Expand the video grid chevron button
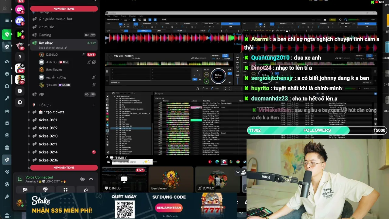This screenshot has height=219, width=389. click(x=238, y=172)
